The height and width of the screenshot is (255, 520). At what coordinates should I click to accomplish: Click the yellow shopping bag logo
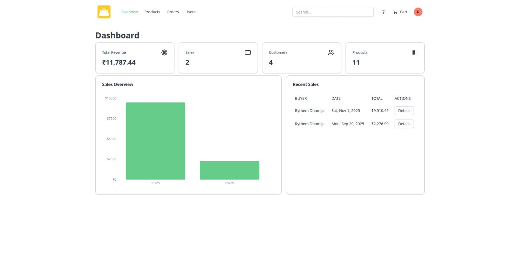[104, 12]
